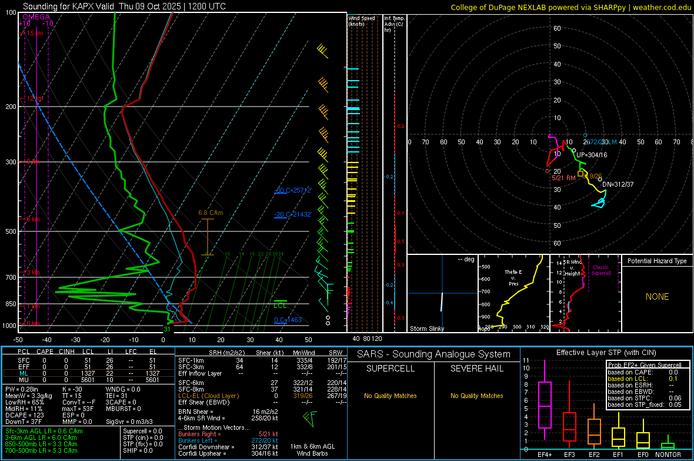
Task: Click the SUPERCELL column header
Action: pos(391,369)
